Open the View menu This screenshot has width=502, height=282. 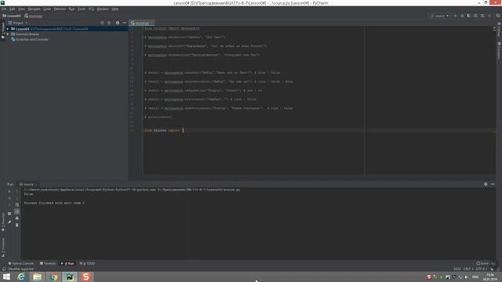coord(21,9)
